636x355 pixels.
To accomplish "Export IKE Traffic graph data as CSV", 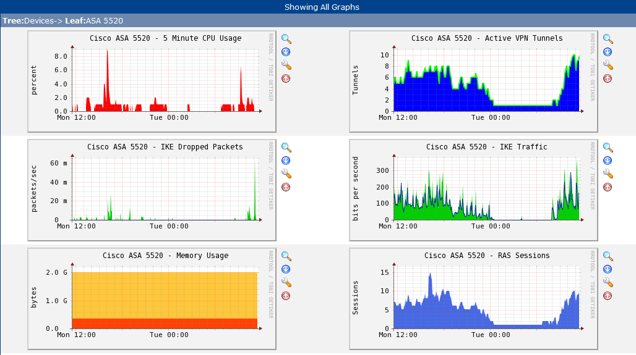I will (608, 161).
